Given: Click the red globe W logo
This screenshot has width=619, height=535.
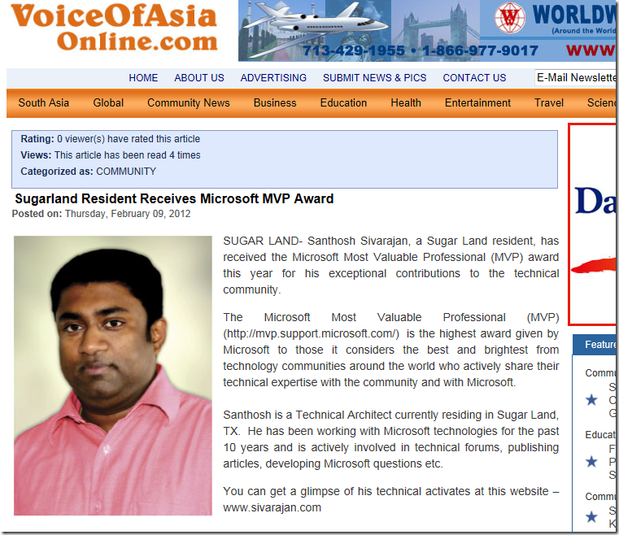Looking at the screenshot, I should (510, 18).
